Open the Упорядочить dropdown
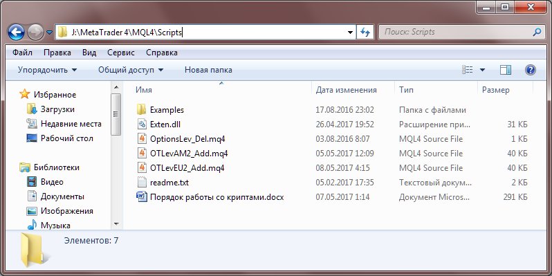552x276 pixels. pos(47,70)
